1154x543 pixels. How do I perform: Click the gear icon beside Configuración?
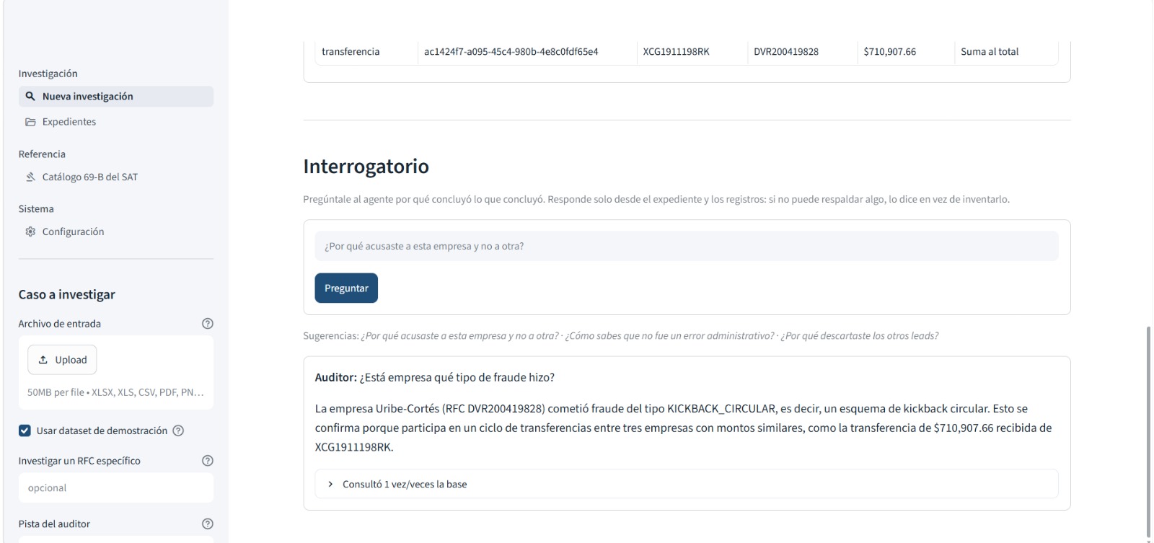tap(30, 231)
